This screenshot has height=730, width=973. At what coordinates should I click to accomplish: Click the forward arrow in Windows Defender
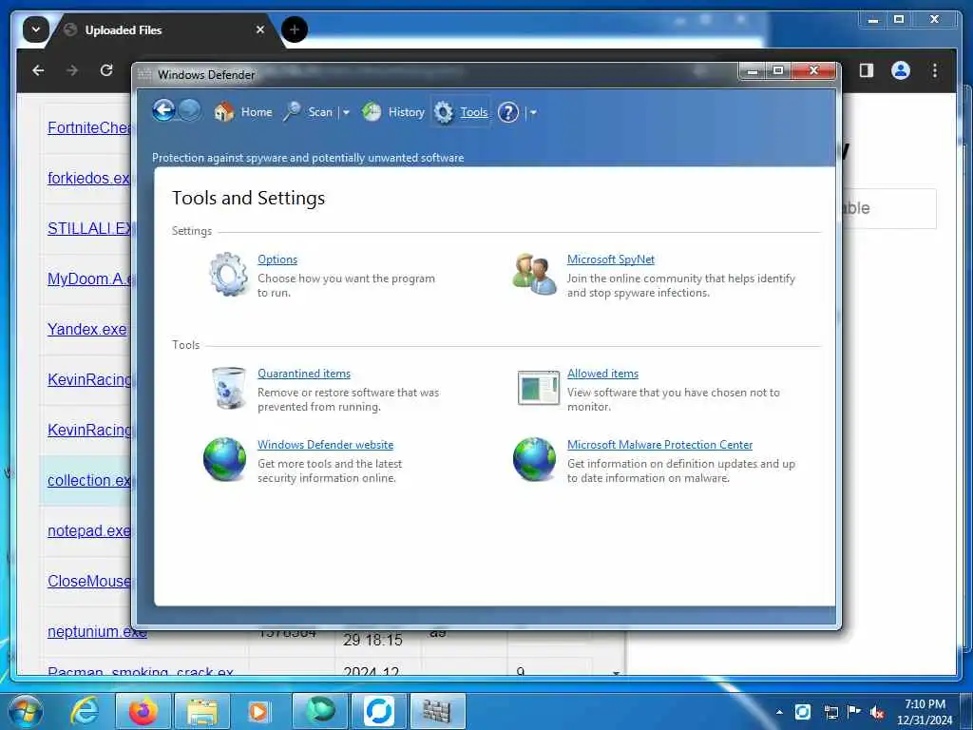coord(190,111)
